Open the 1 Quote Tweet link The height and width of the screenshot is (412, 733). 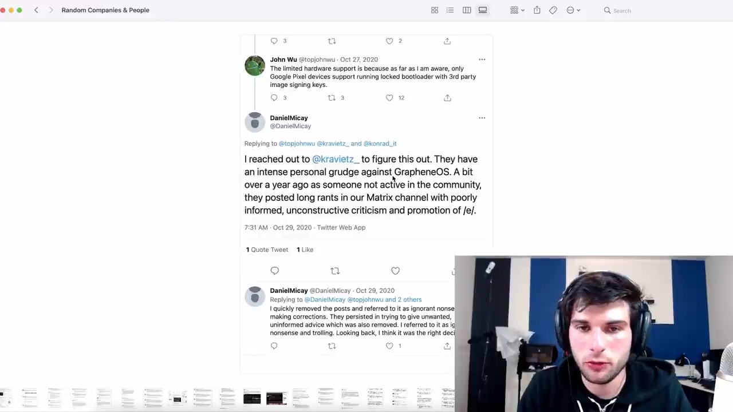coord(267,249)
